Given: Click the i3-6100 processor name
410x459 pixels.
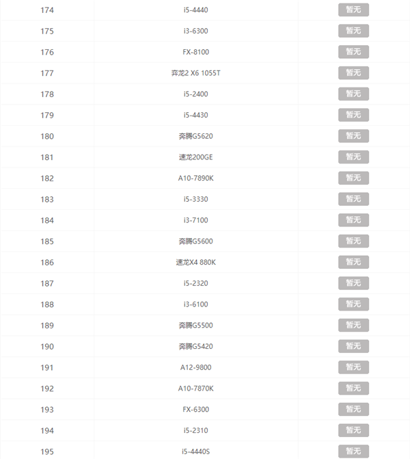Looking at the screenshot, I should (195, 304).
